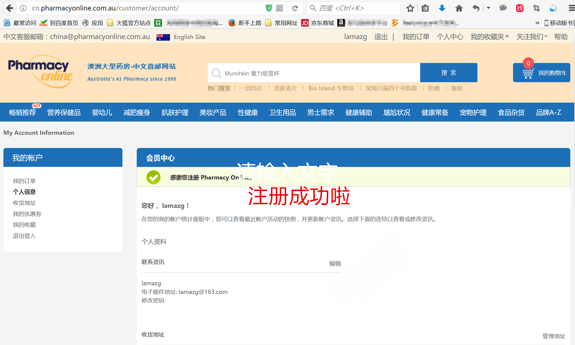The width and height of the screenshot is (575, 345).
Task: Reload the page with the refresh icon
Action: coord(295,8)
